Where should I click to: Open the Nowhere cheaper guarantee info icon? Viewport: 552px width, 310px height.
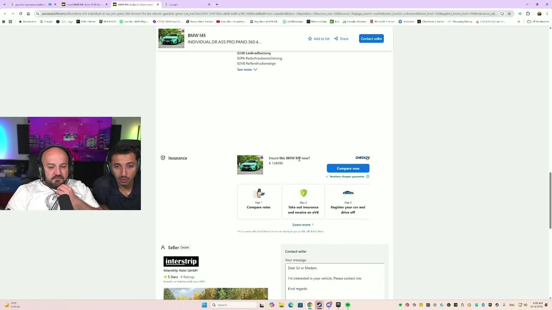coord(367,177)
